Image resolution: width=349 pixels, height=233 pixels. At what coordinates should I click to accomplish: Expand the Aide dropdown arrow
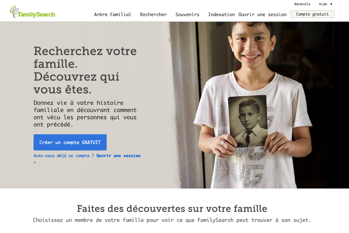(331, 4)
